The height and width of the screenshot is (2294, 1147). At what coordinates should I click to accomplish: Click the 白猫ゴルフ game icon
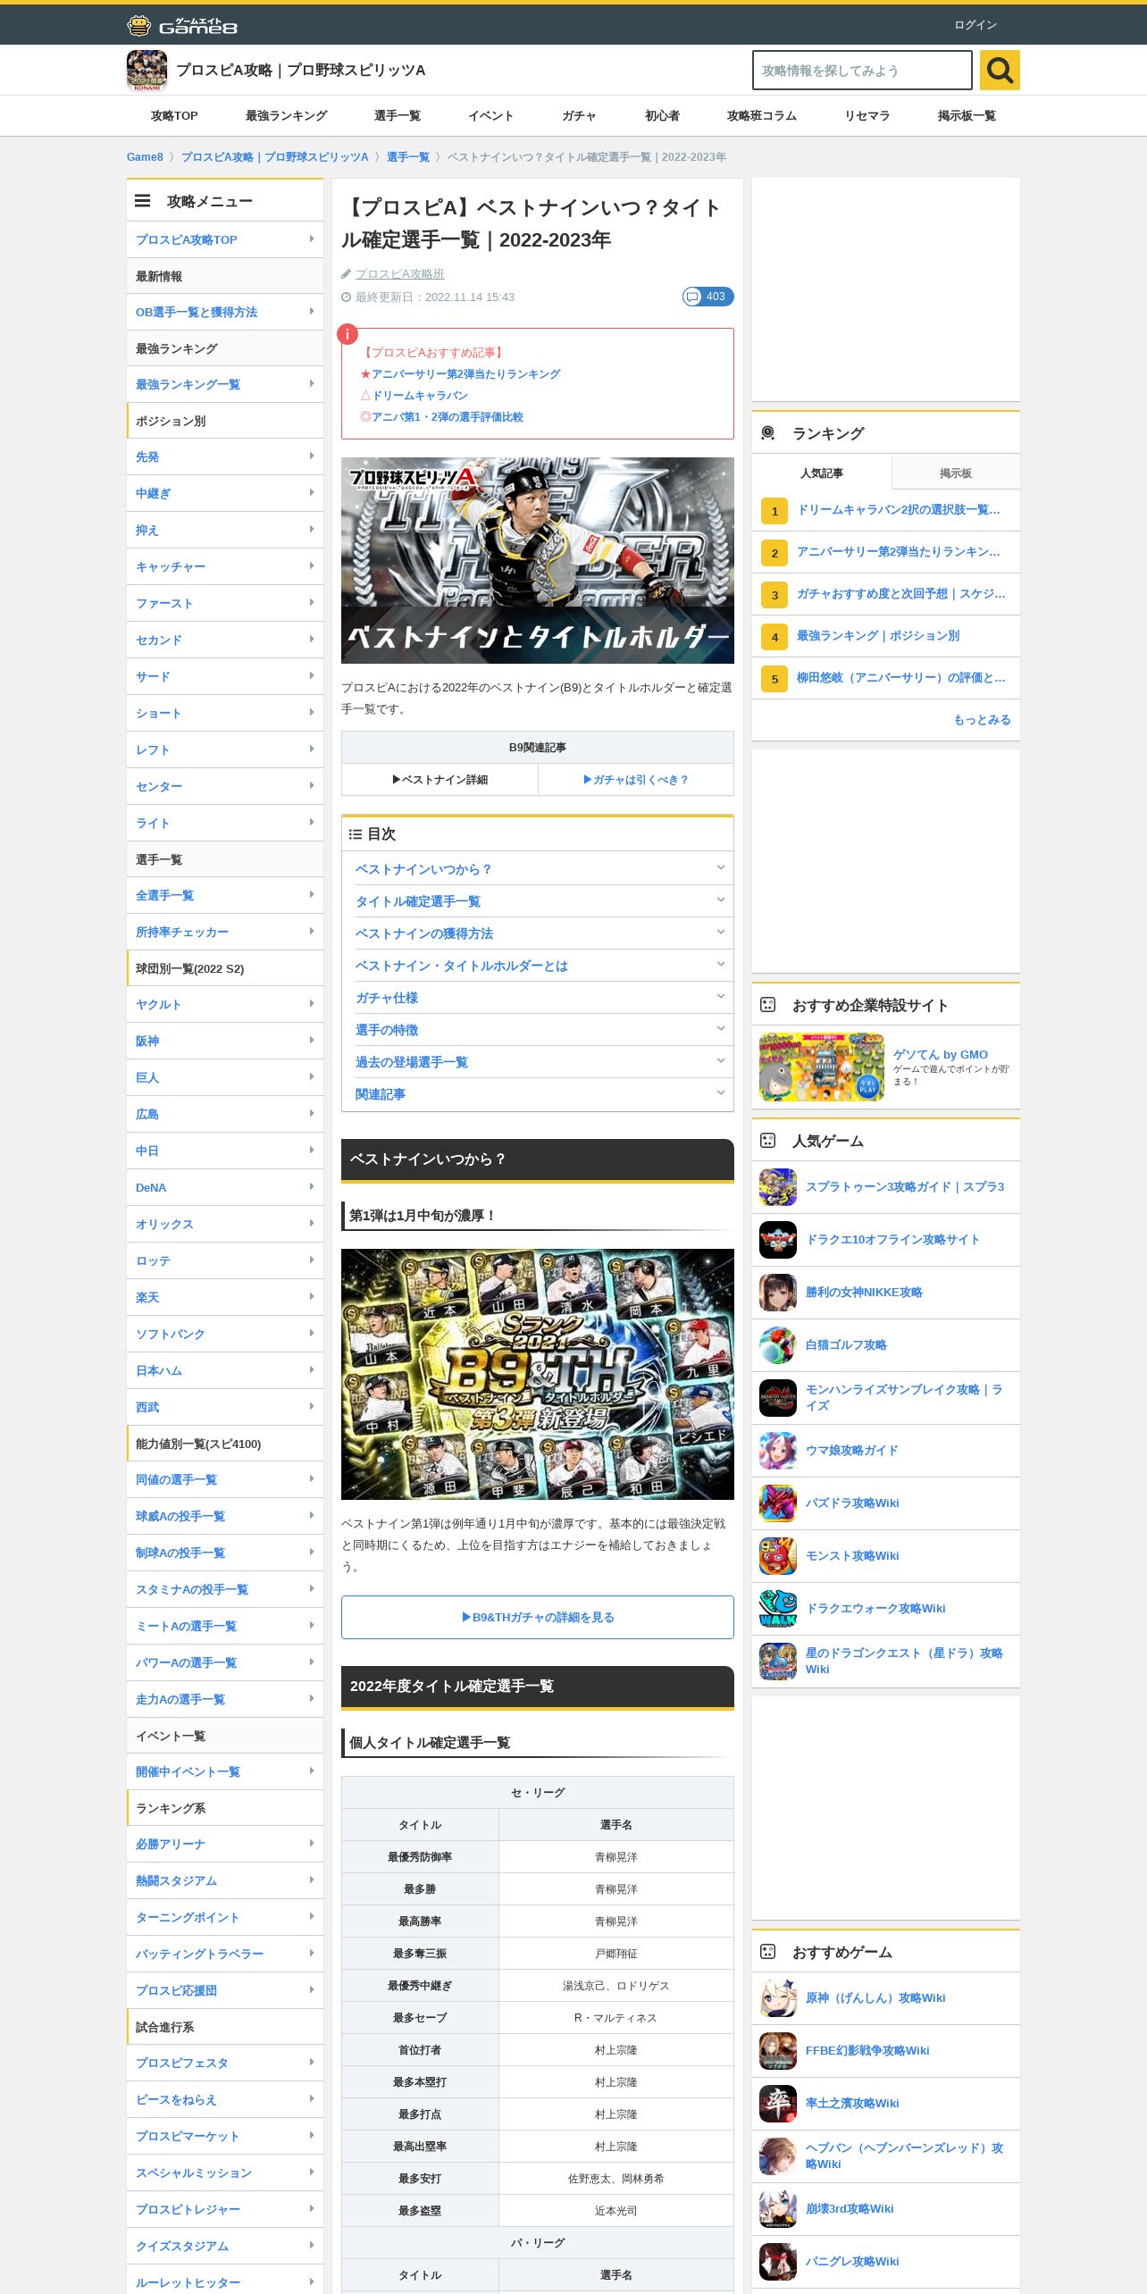pyautogui.click(x=777, y=1345)
